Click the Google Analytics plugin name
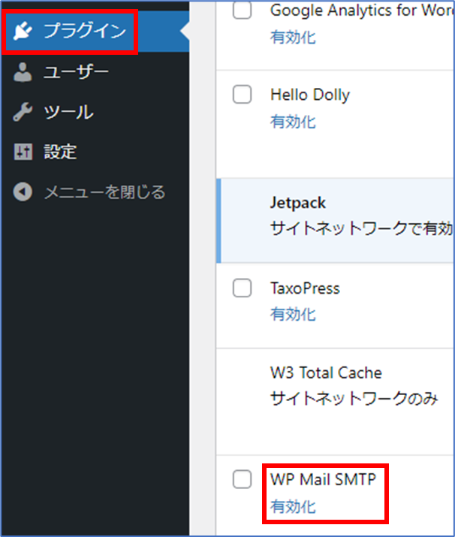This screenshot has height=537, width=455. point(362,11)
